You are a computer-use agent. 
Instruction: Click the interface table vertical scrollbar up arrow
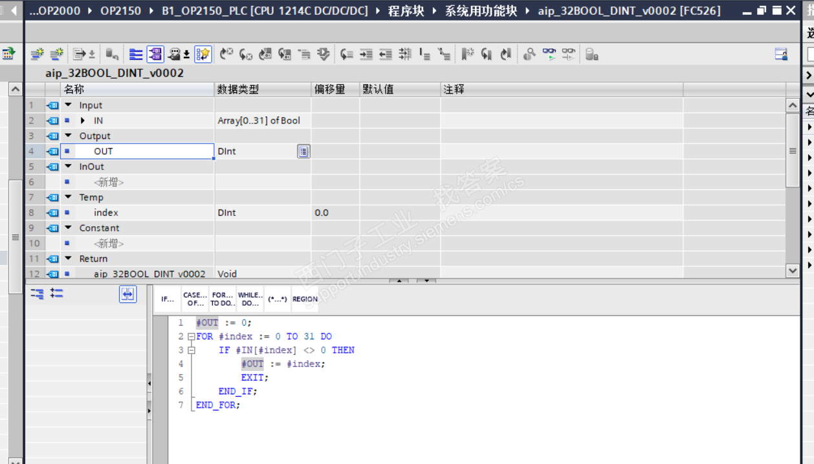pyautogui.click(x=793, y=105)
